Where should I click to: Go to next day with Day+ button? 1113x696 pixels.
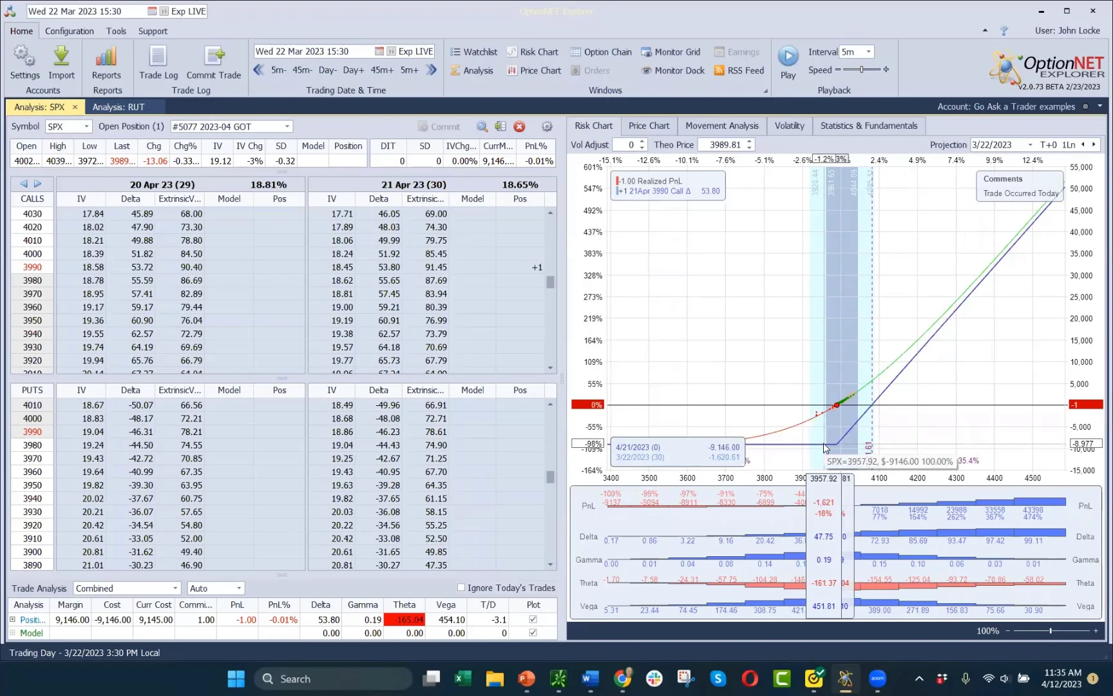point(353,70)
